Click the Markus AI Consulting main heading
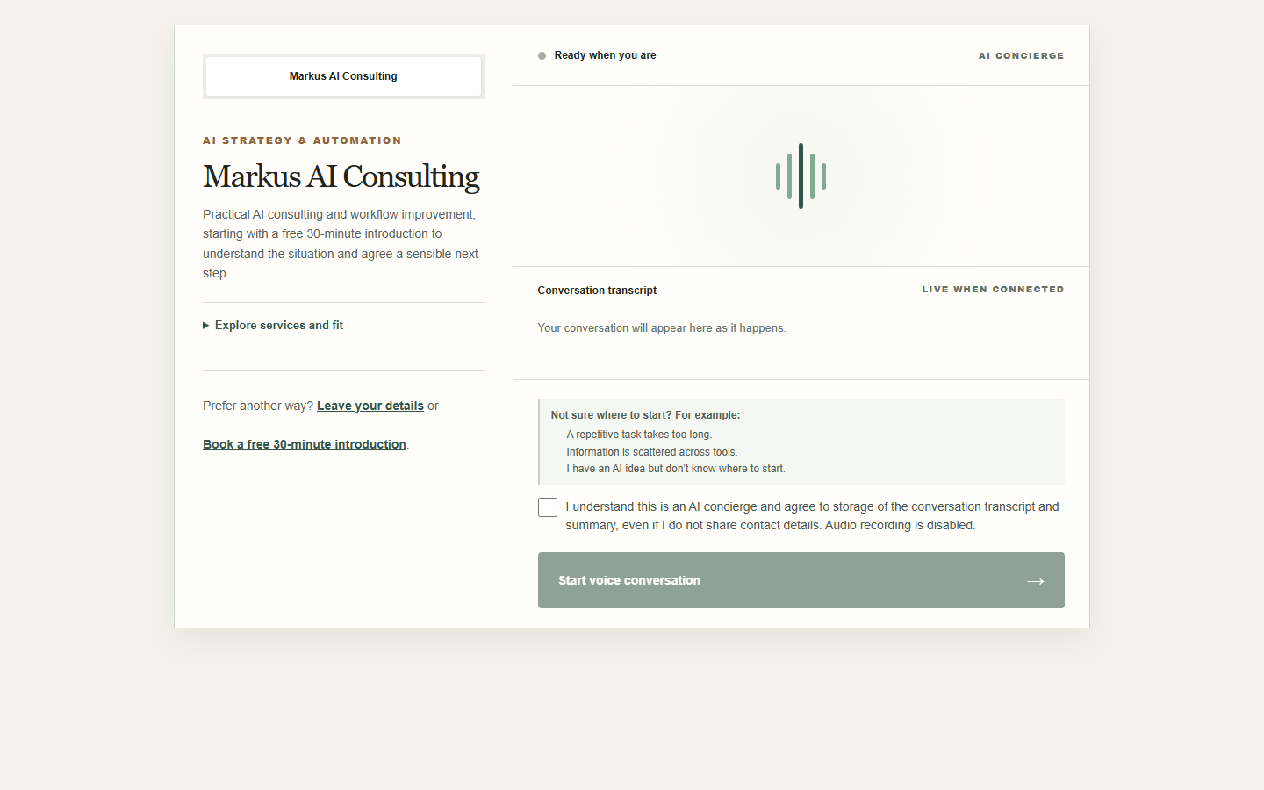This screenshot has width=1264, height=790. (341, 176)
